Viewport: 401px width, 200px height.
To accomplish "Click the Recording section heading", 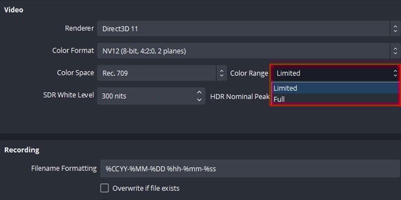I will point(22,150).
